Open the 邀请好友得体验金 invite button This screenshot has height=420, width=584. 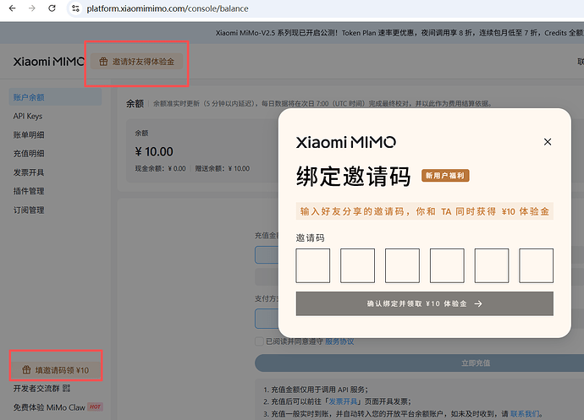(136, 62)
